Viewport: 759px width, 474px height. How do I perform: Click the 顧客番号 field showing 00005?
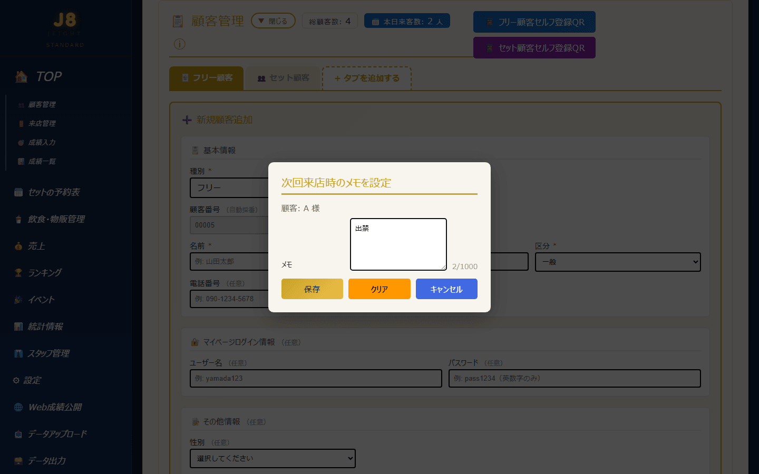click(x=230, y=225)
